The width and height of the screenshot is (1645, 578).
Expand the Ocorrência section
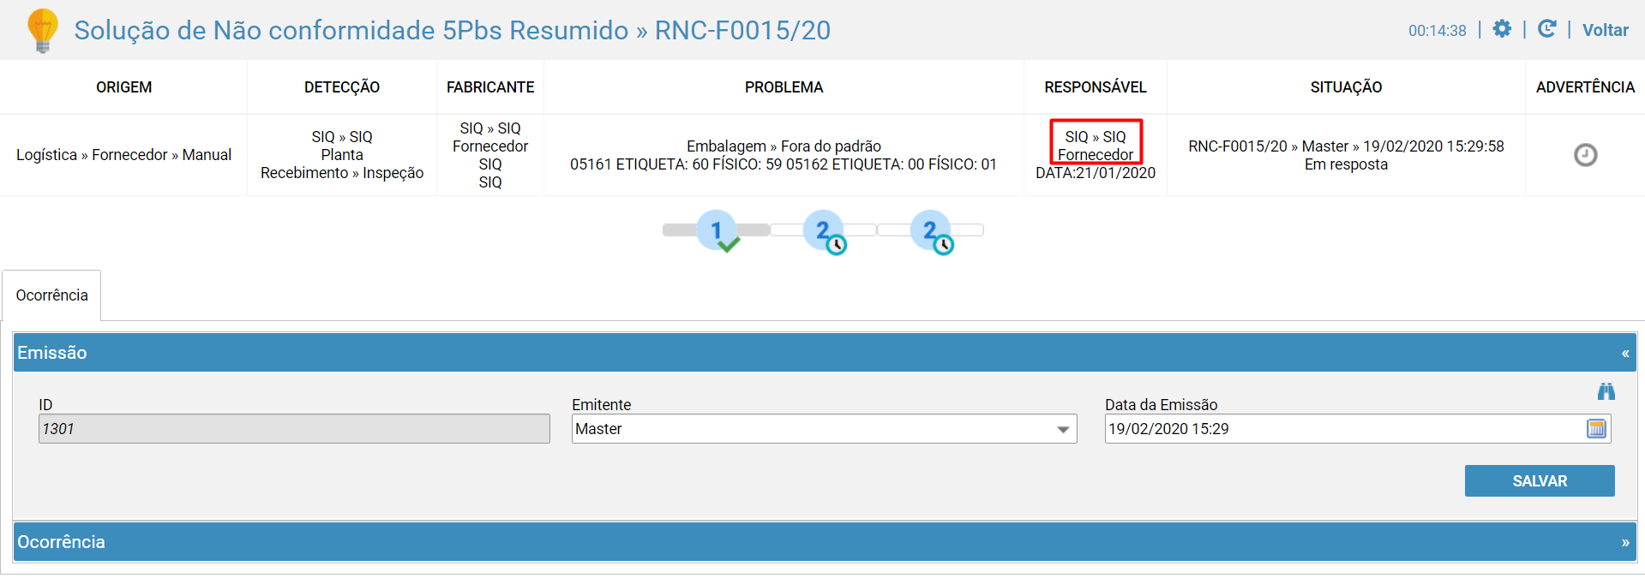[1624, 542]
